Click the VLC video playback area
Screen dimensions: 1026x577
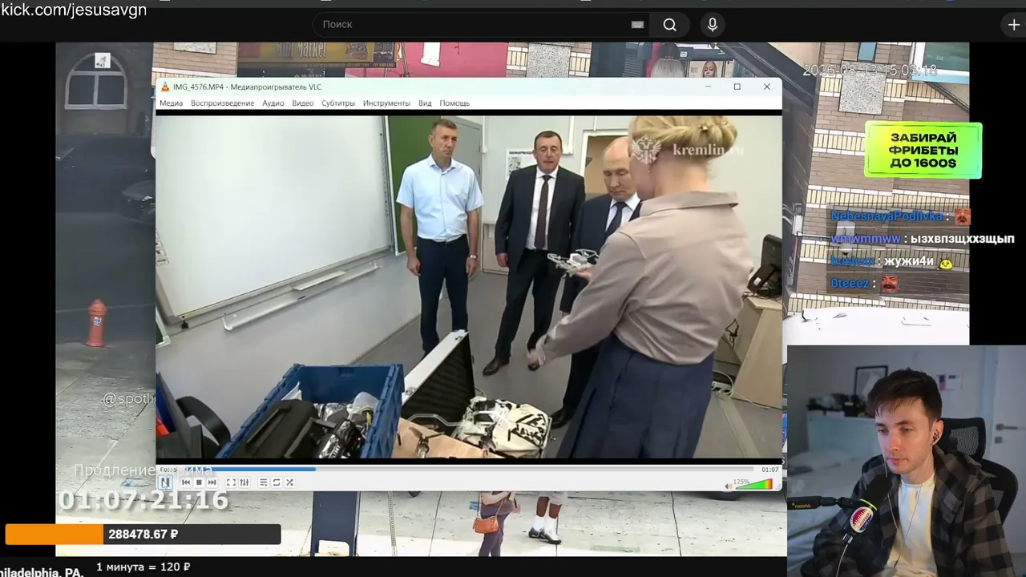coord(469,287)
